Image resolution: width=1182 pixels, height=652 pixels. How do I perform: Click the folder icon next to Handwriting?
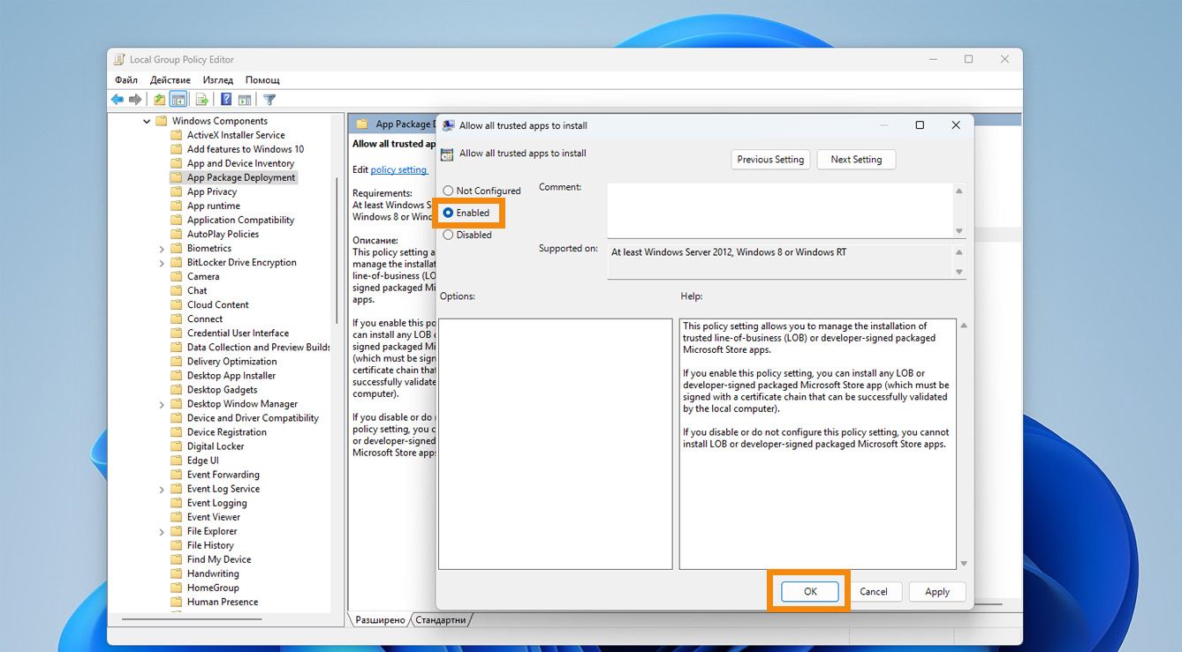(176, 573)
